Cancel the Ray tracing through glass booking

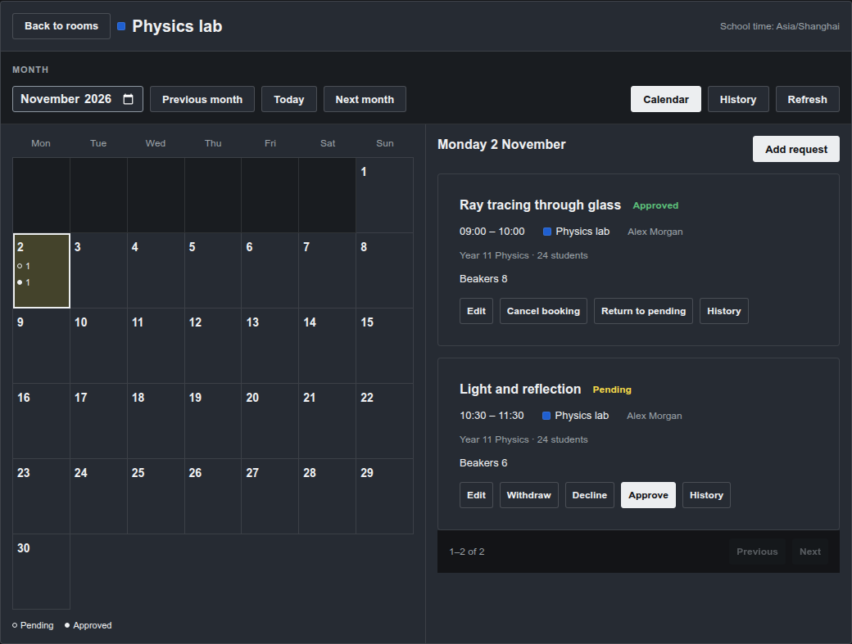543,311
